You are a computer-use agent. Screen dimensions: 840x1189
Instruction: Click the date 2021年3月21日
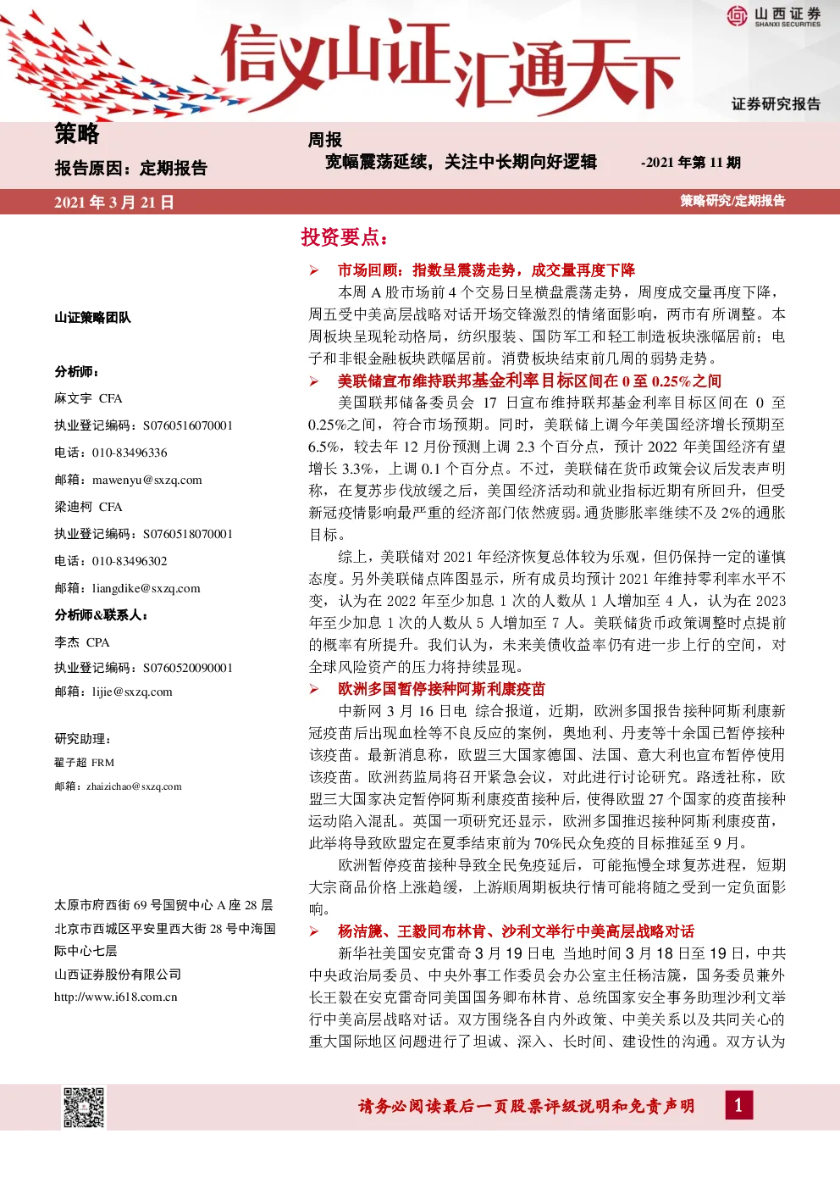114,203
